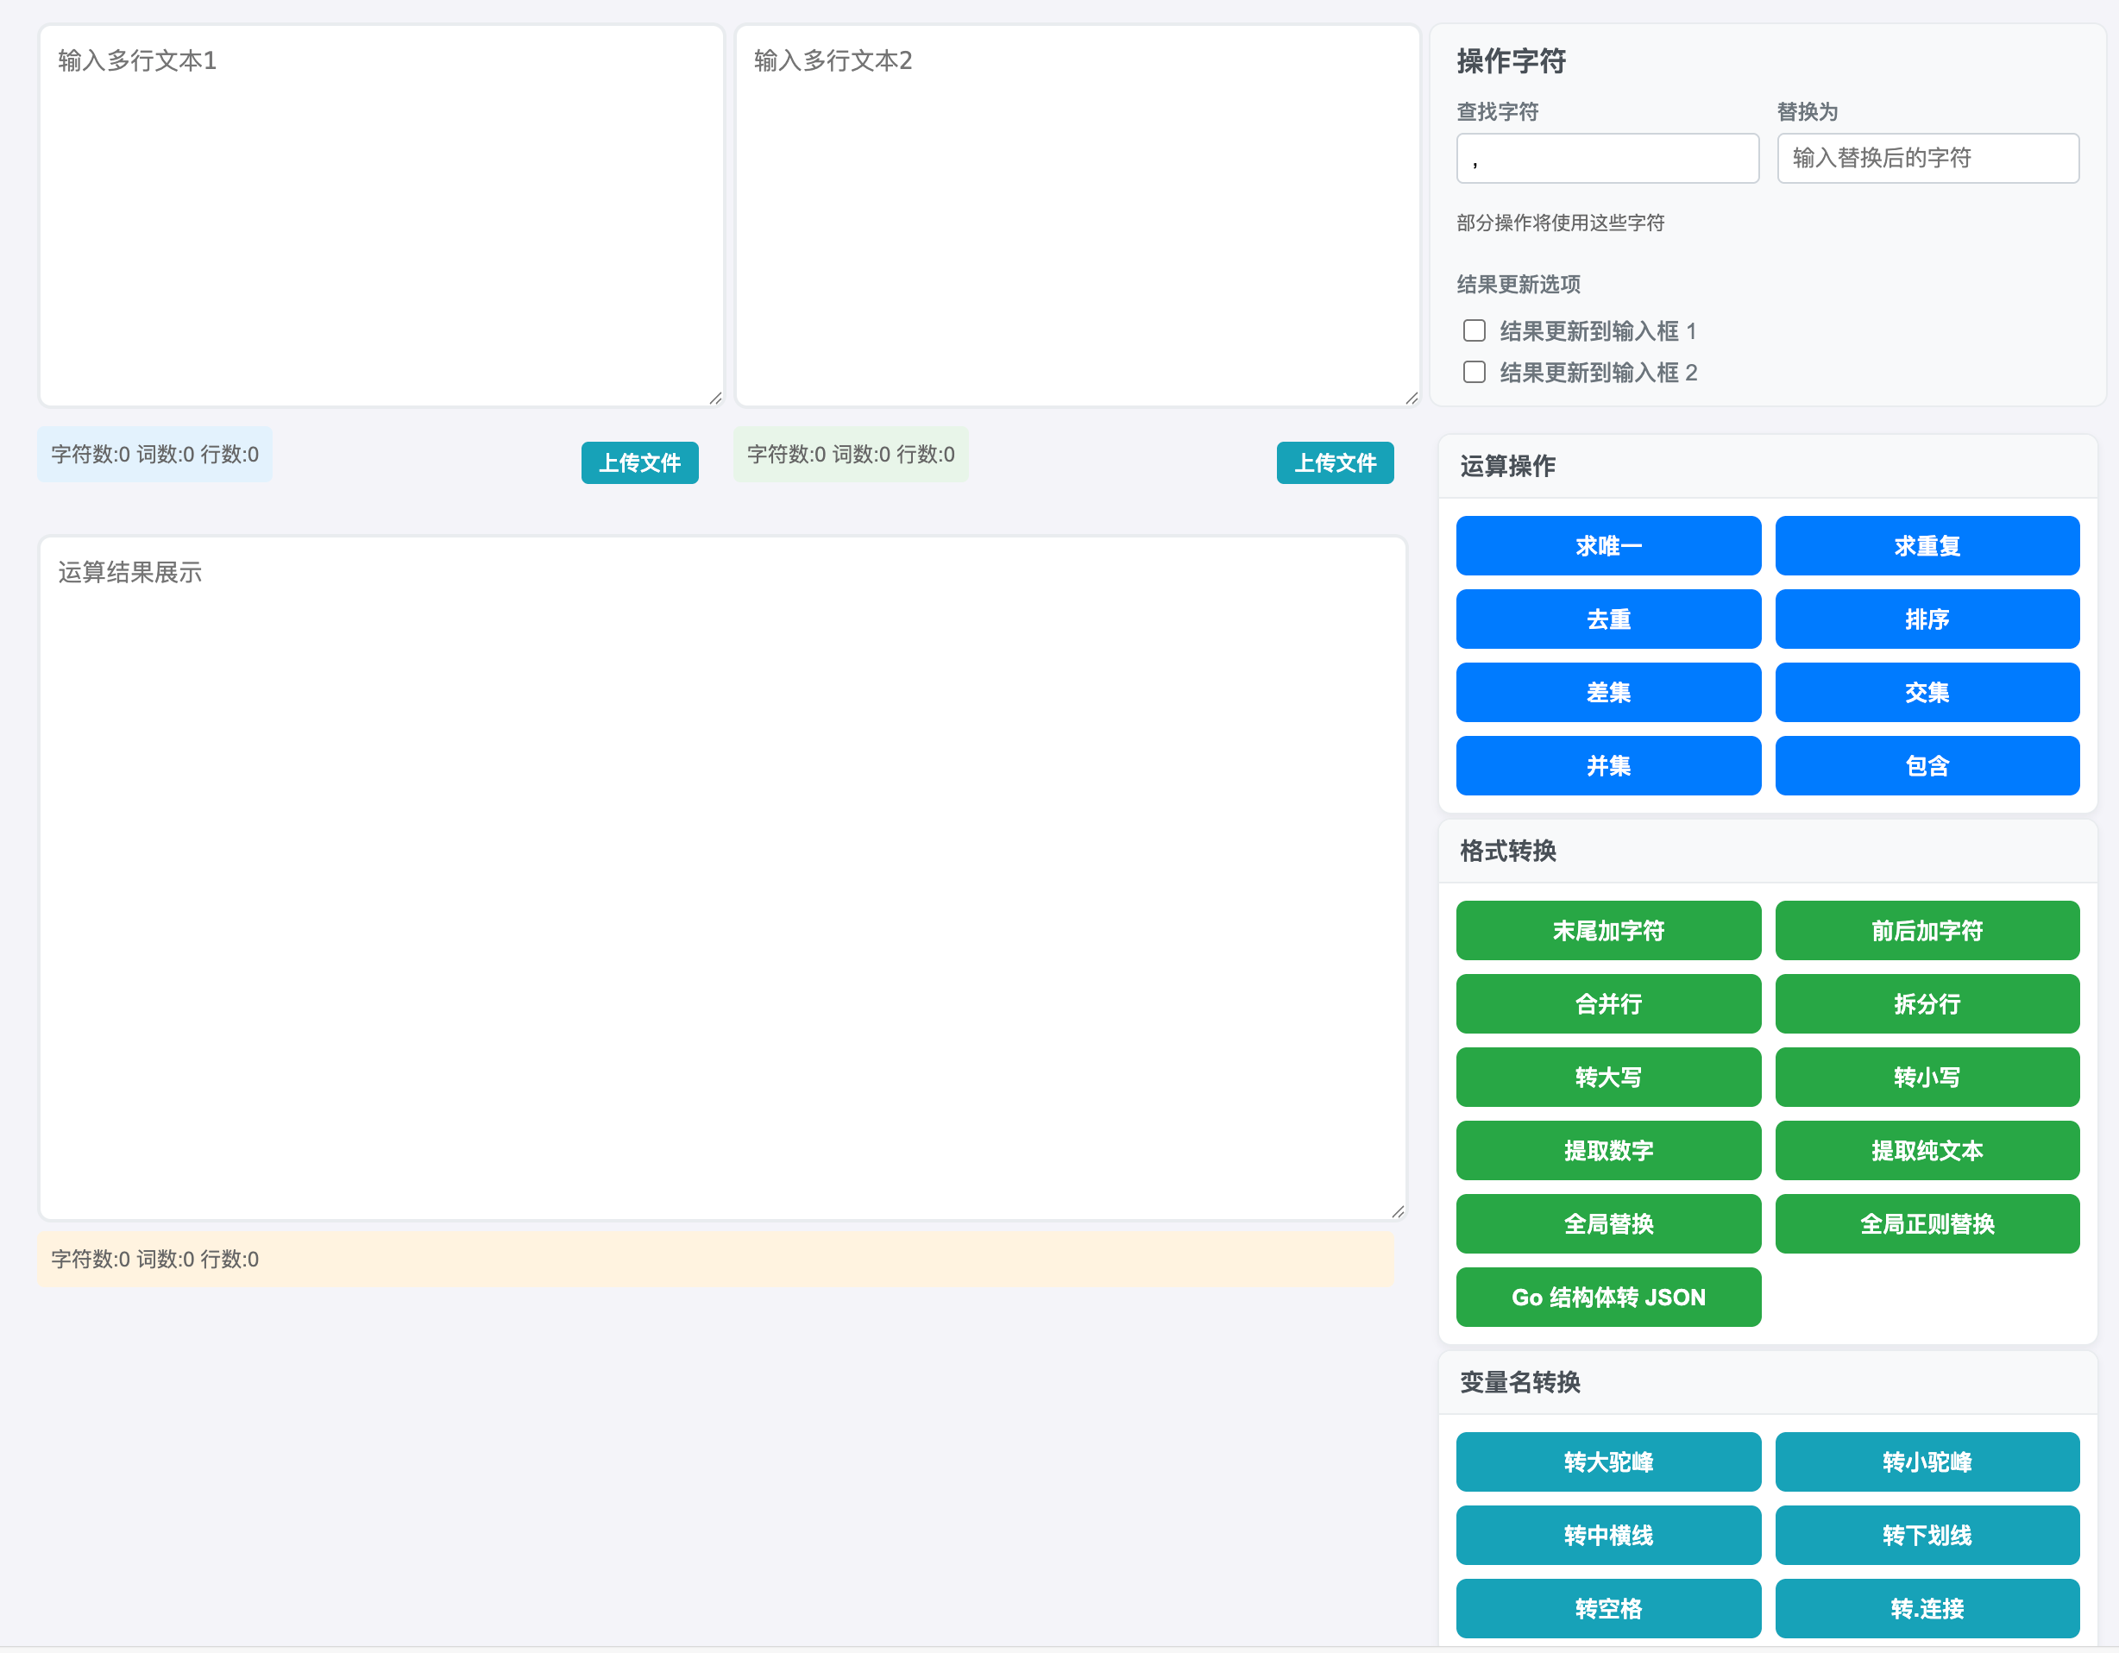Compute the 交集 intersection

1926,693
